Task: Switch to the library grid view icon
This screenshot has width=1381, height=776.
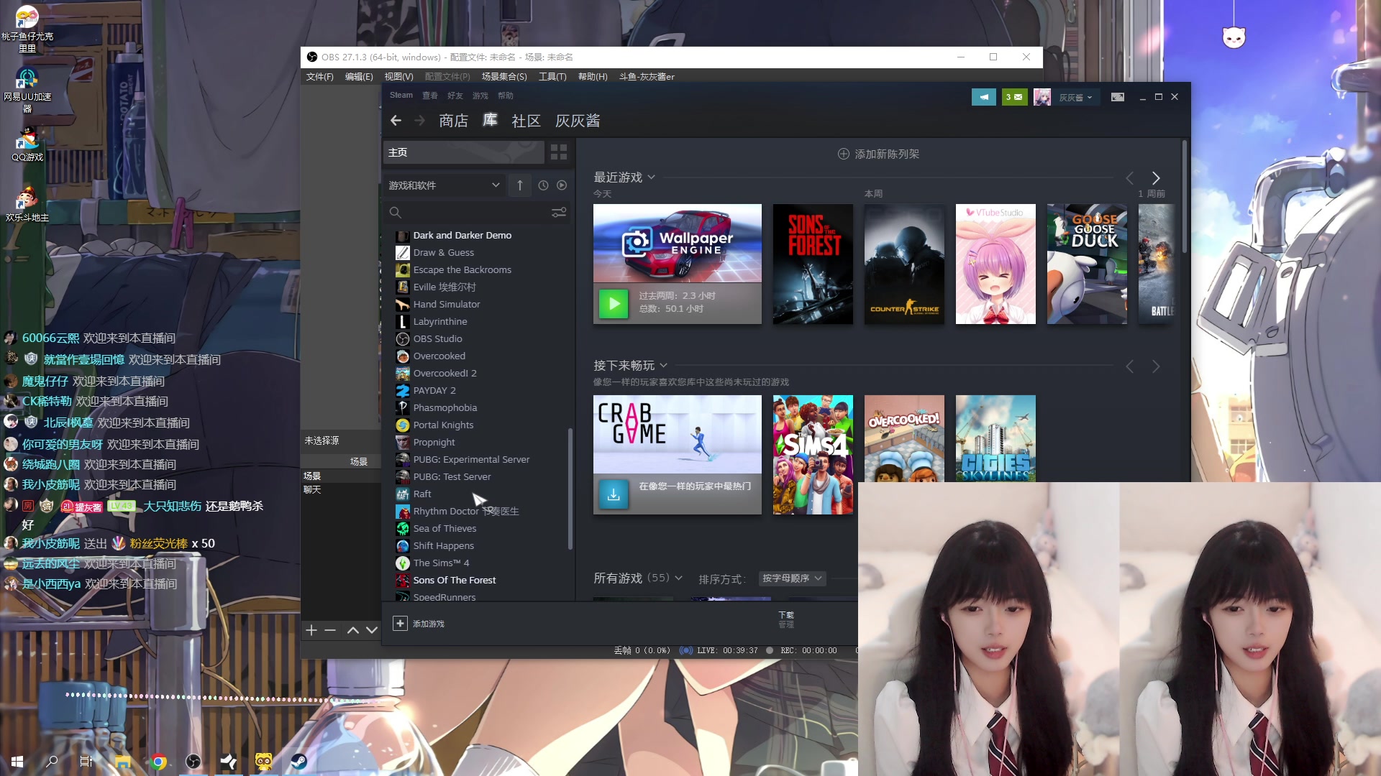Action: 559,152
